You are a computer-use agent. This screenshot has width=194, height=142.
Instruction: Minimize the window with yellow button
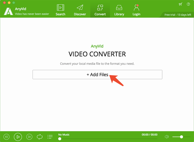[x=9, y=3]
